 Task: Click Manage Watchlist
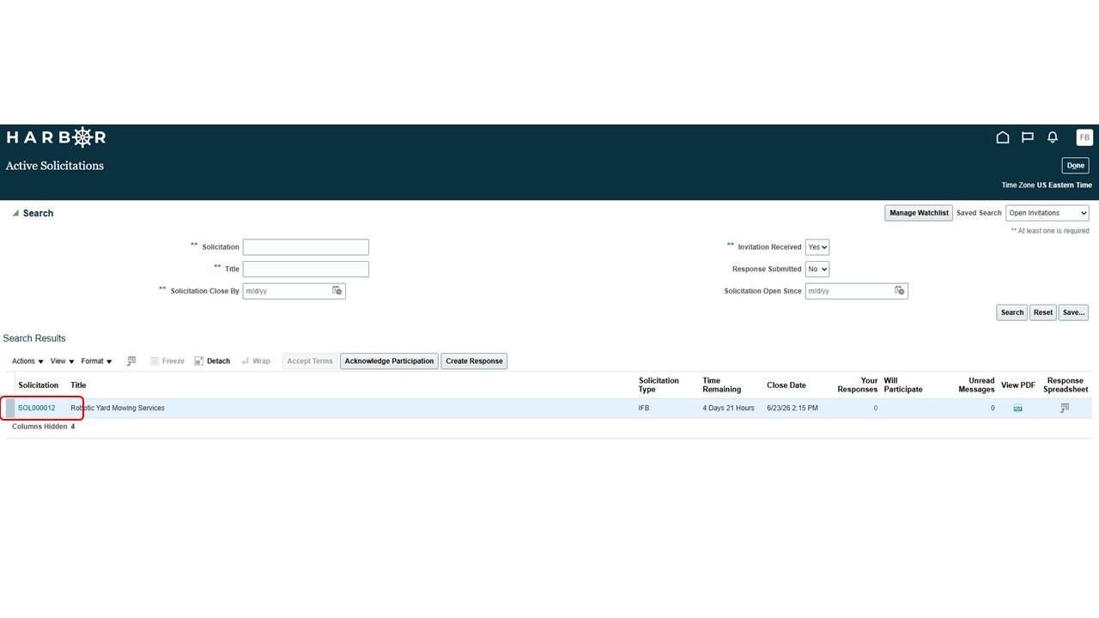[919, 213]
